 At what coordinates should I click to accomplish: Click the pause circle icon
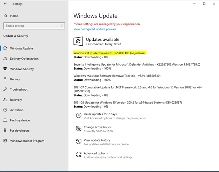pos(79,115)
